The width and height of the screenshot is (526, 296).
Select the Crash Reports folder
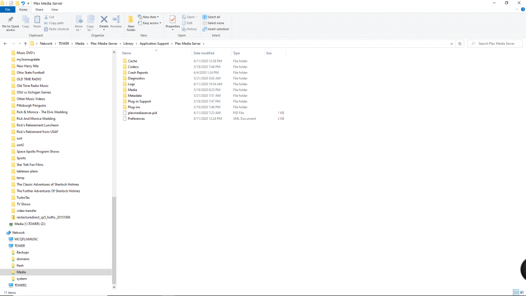pos(138,73)
